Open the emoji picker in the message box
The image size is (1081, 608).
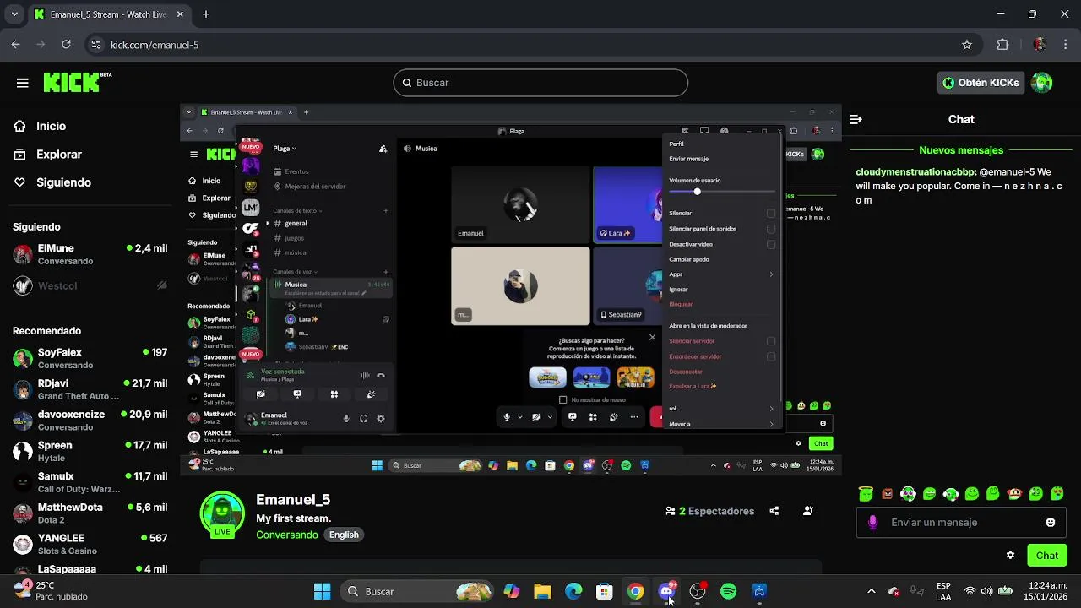[x=1051, y=523]
